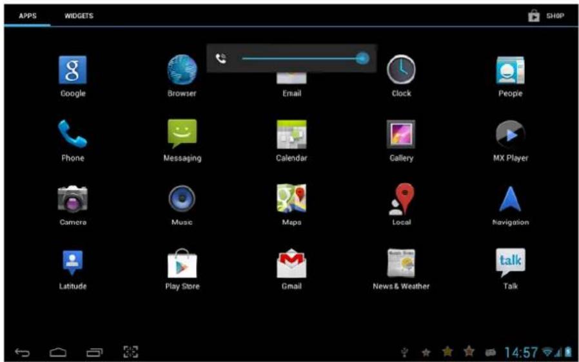
Task: Tap the Wi-Fi signal status icon
Action: pos(548,352)
